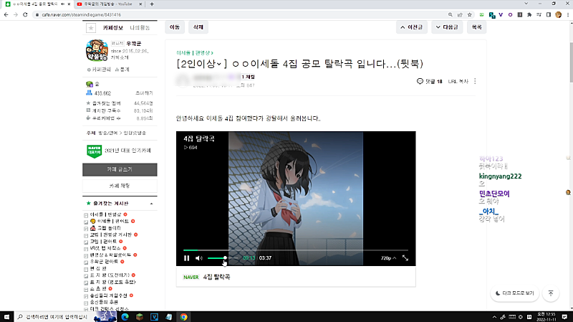This screenshot has height=322, width=573.
Task: Open the Chrome profile avatar
Action: [558, 14]
